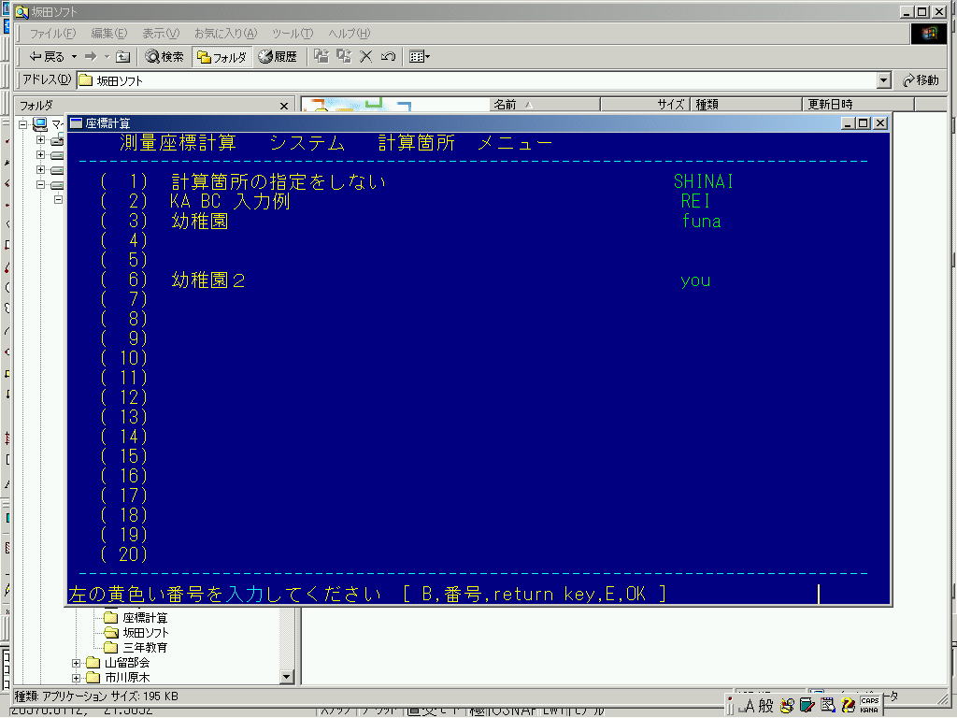Viewport: 957px width, 718px height.
Task: Toggle the CAPS indicator in language bar
Action: (870, 701)
